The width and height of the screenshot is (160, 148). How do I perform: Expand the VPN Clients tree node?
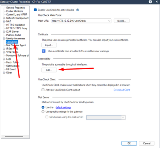[x=4, y=52]
